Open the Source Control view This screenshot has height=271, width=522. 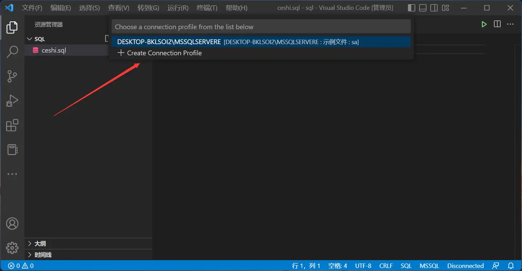pyautogui.click(x=12, y=76)
